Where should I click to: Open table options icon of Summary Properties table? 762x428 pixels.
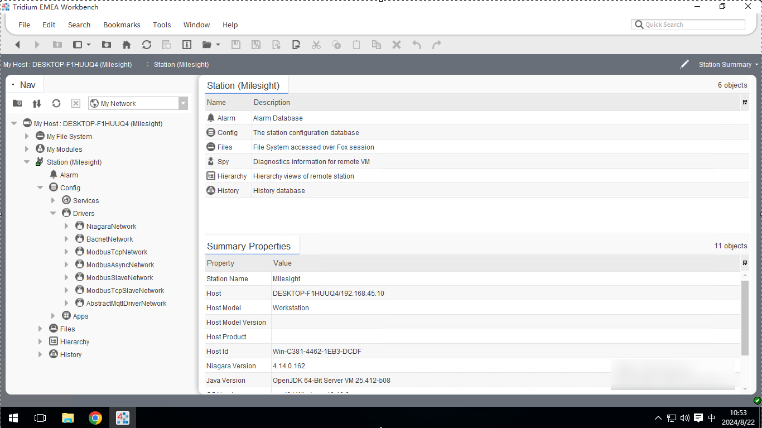point(745,263)
